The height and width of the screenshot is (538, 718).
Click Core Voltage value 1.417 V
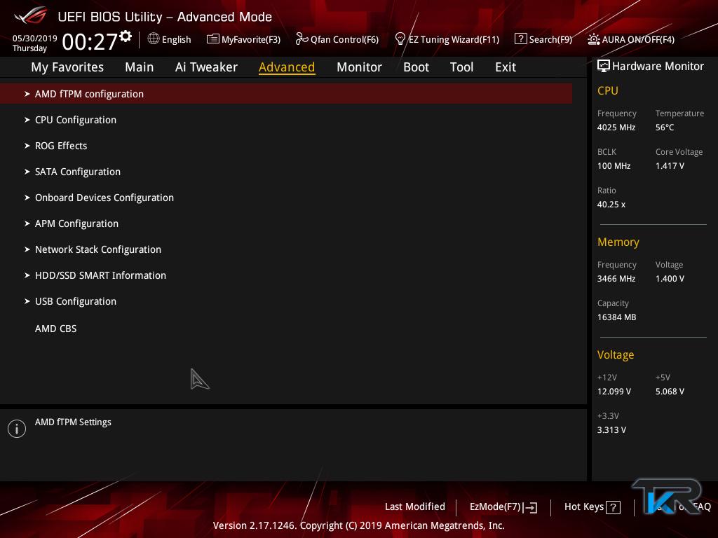point(670,165)
